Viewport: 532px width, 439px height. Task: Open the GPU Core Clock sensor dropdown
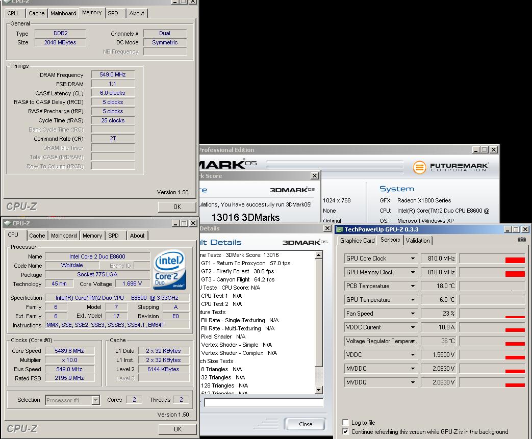click(x=413, y=259)
